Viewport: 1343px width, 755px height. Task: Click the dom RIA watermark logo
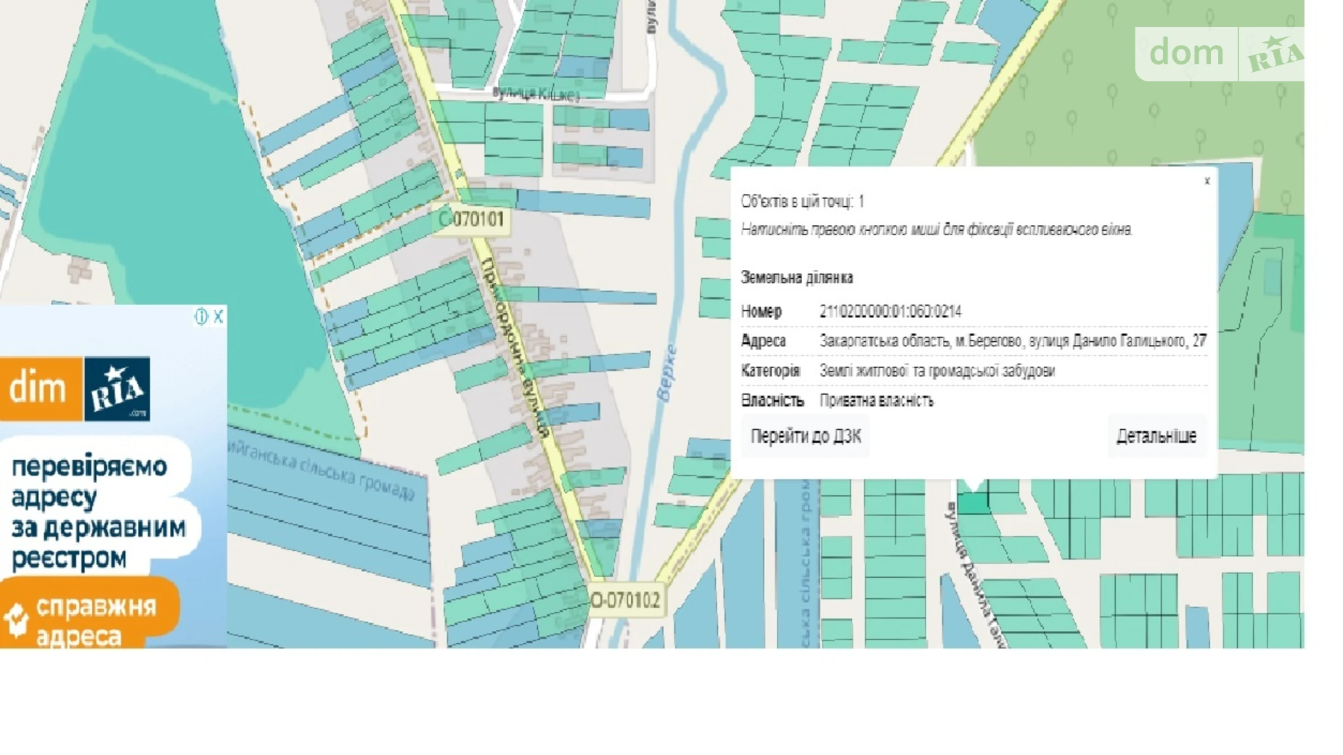(1219, 54)
